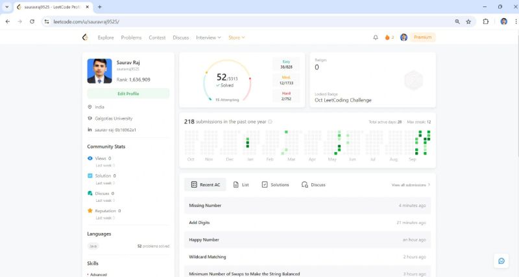
Task: Click the submissions info icon
Action: point(270,122)
